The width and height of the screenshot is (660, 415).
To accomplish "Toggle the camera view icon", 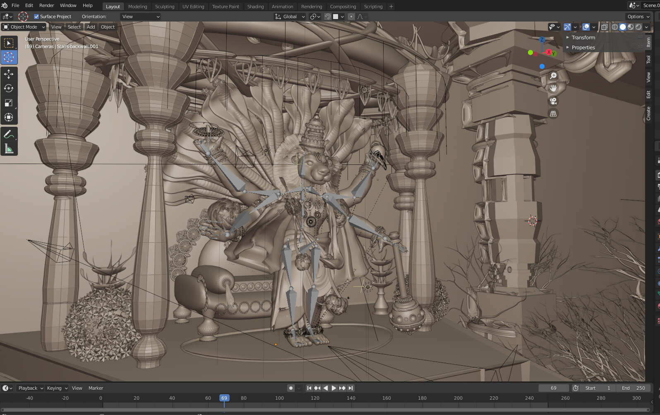I will [x=553, y=101].
